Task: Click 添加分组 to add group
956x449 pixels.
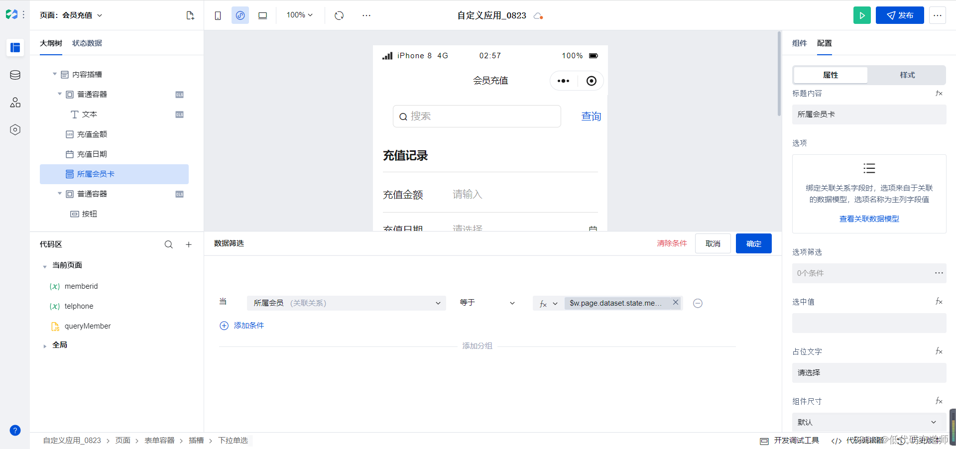Action: (x=477, y=346)
